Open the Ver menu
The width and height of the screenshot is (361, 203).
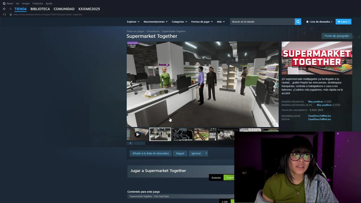coord(18,3)
